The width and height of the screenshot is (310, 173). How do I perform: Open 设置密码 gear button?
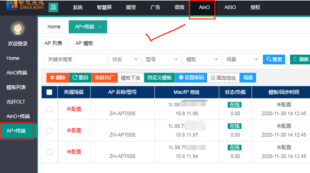191,78
